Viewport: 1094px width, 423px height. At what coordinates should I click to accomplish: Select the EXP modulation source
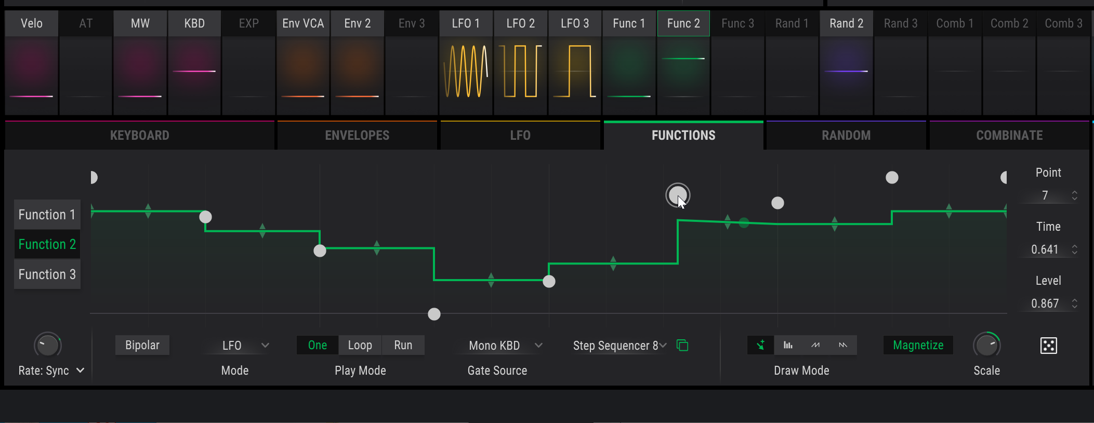click(x=248, y=62)
